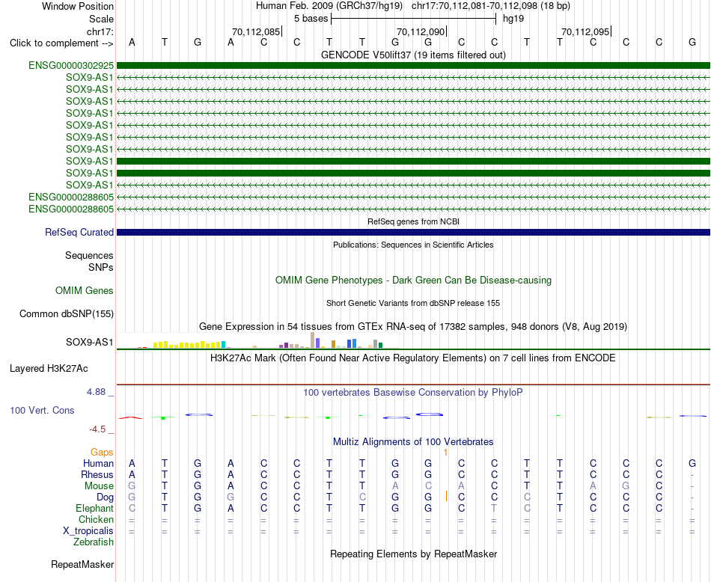Click 'Repeating Elements by RepeatMasker' title
The width and height of the screenshot is (711, 582).
(413, 554)
